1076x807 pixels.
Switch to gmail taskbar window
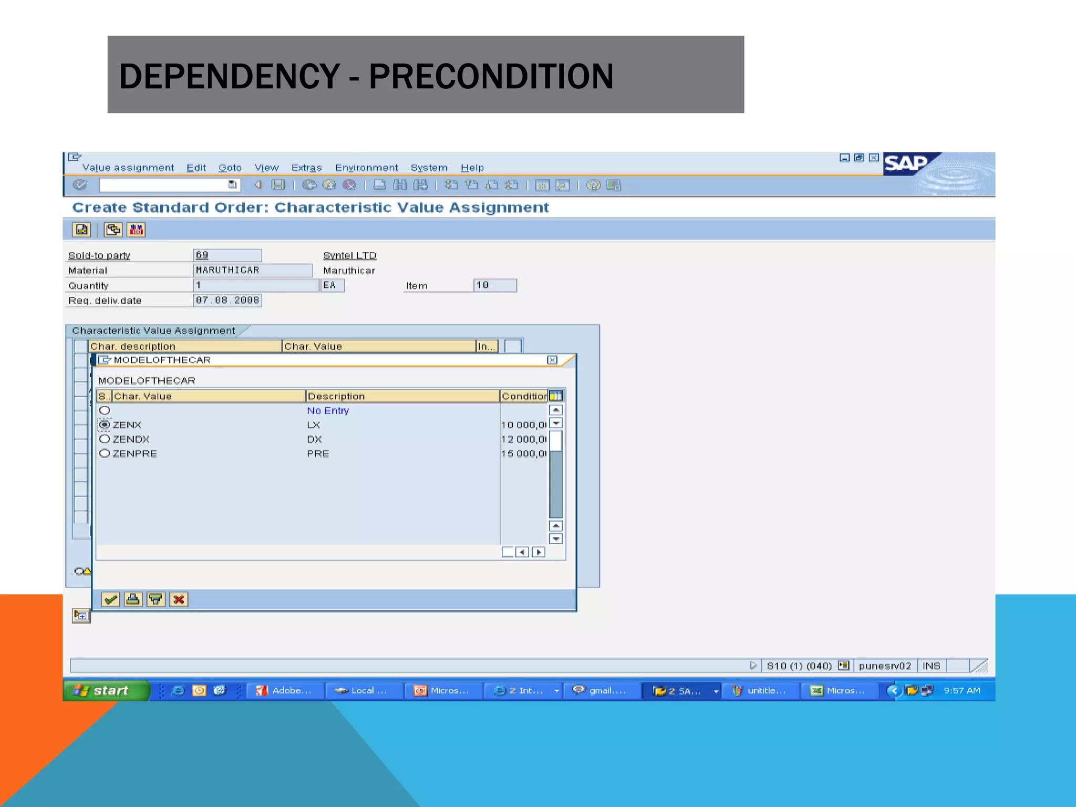[x=602, y=690]
